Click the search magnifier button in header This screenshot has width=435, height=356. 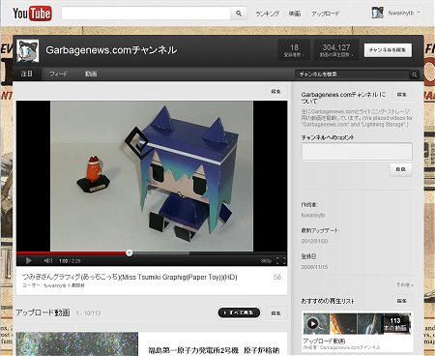[x=239, y=14]
